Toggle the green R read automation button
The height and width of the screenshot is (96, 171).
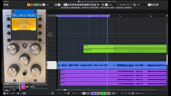coord(36,5)
